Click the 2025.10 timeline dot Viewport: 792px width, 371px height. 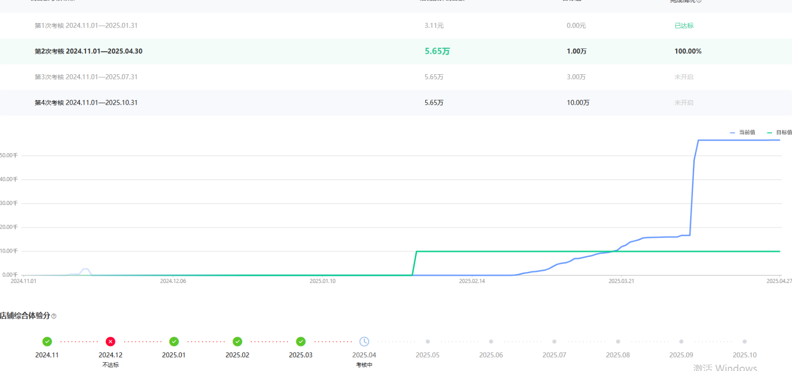pos(744,342)
